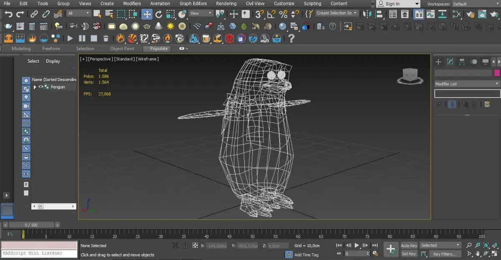The image size is (501, 260).
Task: Expand the Penguin tree node
Action: 35,87
